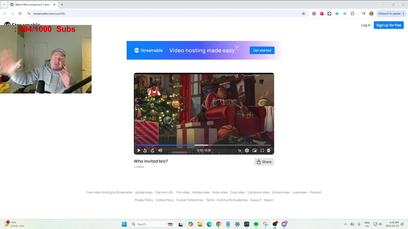Image resolution: width=408 pixels, height=229 pixels.
Task: Select the 'Watch Who invited bro?' tab
Action: [33, 4]
